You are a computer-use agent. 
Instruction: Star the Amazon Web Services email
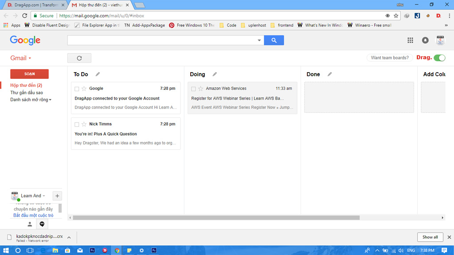click(x=201, y=89)
